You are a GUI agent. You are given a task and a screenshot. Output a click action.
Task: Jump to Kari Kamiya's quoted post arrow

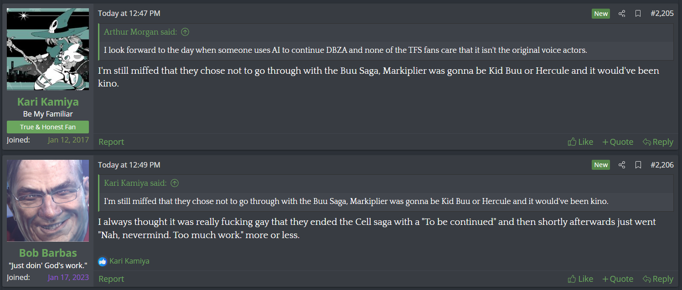tap(175, 183)
